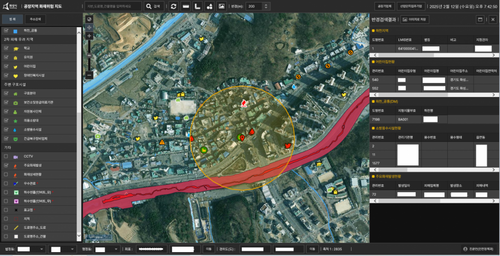
Task: Select the 범례 tab
Action: click(x=13, y=20)
